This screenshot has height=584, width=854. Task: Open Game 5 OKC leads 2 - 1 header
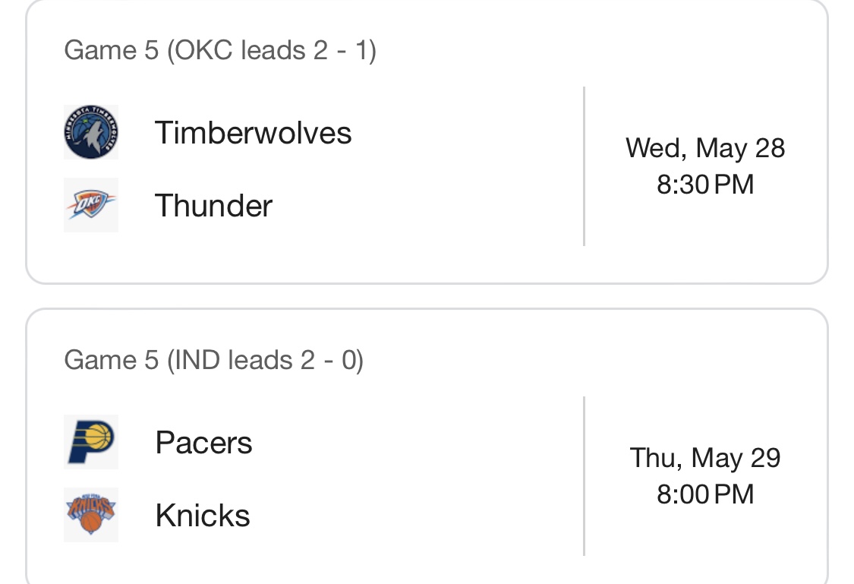click(220, 50)
